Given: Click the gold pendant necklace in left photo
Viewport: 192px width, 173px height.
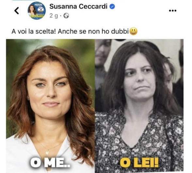Looking at the screenshot, I should click(47, 152).
